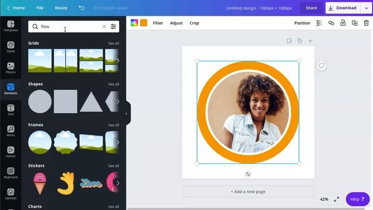Select the yellow OK hand sticker
The height and width of the screenshot is (210, 373).
click(x=66, y=183)
